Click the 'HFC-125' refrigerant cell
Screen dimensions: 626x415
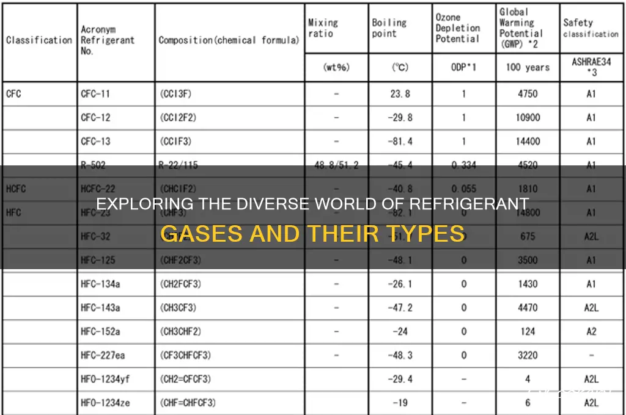point(98,261)
